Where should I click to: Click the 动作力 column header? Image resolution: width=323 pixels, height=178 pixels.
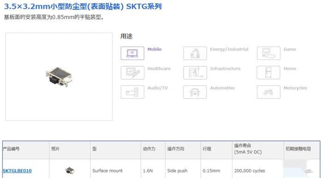[x=149, y=149]
